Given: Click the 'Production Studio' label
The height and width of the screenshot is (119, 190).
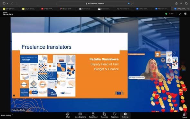Looking at the screenshot, I should coord(18,110).
